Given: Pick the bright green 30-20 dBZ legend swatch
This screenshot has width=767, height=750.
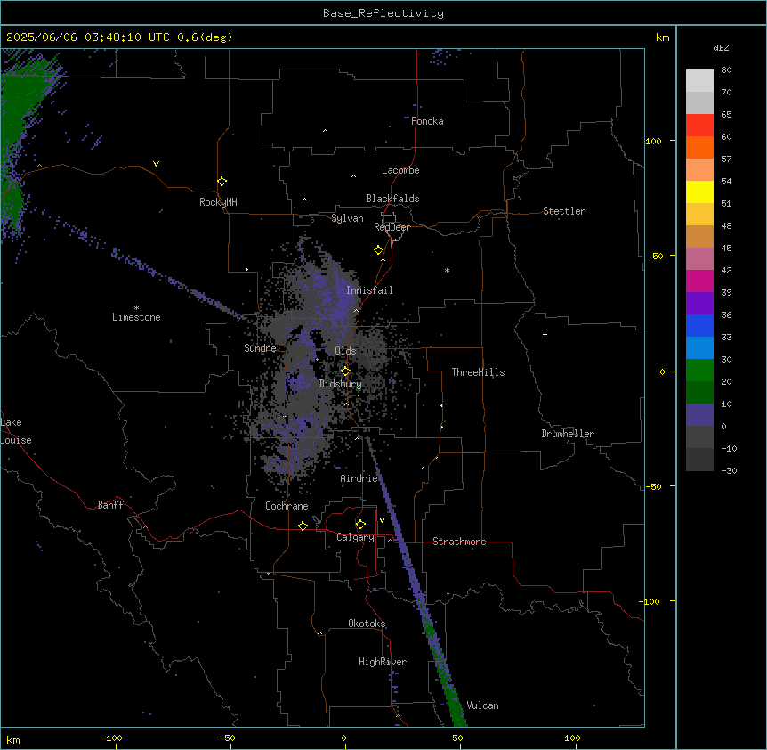Looking at the screenshot, I should point(699,371).
